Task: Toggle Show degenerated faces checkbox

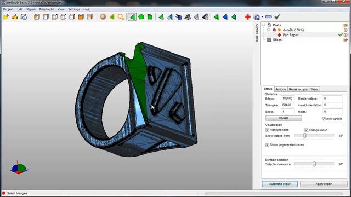Action: click(267, 145)
